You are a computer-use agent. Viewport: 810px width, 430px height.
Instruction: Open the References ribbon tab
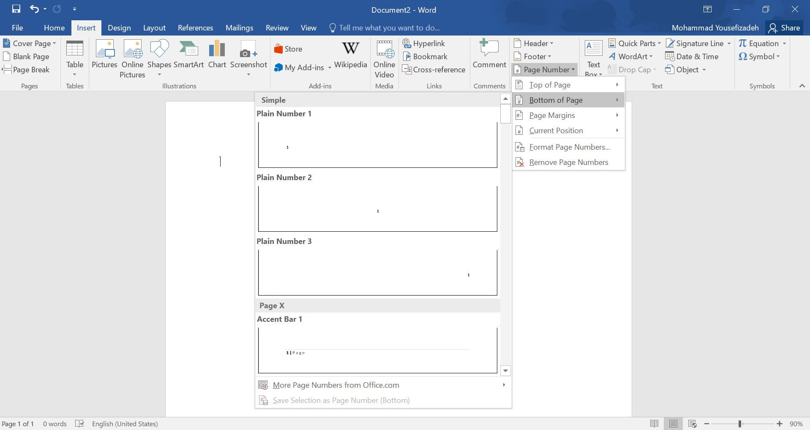click(195, 28)
